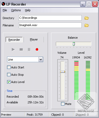Screen dimensions: 99x118
Task: Click the Volume slider handle
Action: tap(63, 72)
